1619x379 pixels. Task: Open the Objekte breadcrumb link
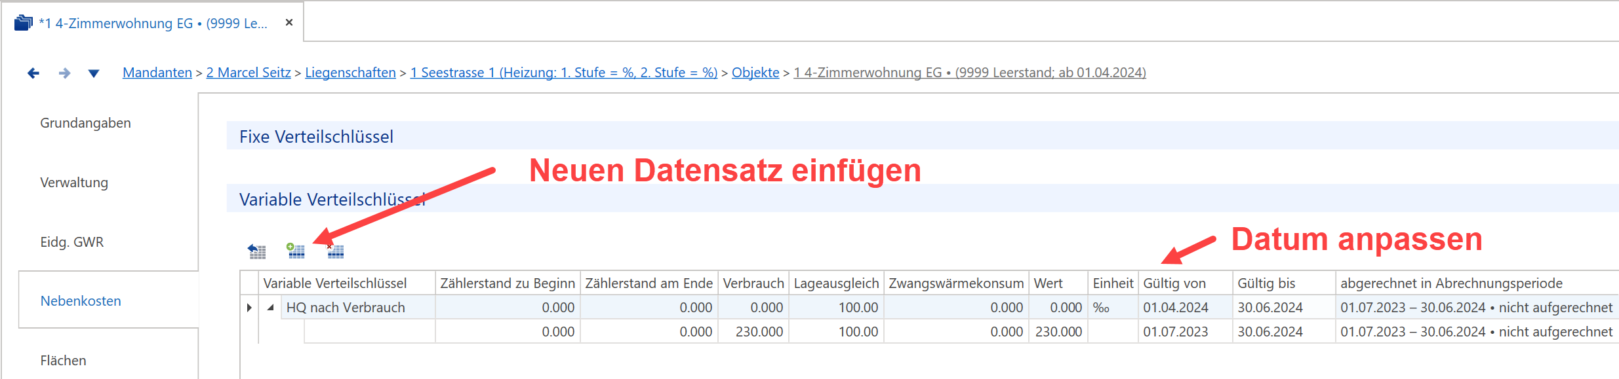tap(755, 73)
